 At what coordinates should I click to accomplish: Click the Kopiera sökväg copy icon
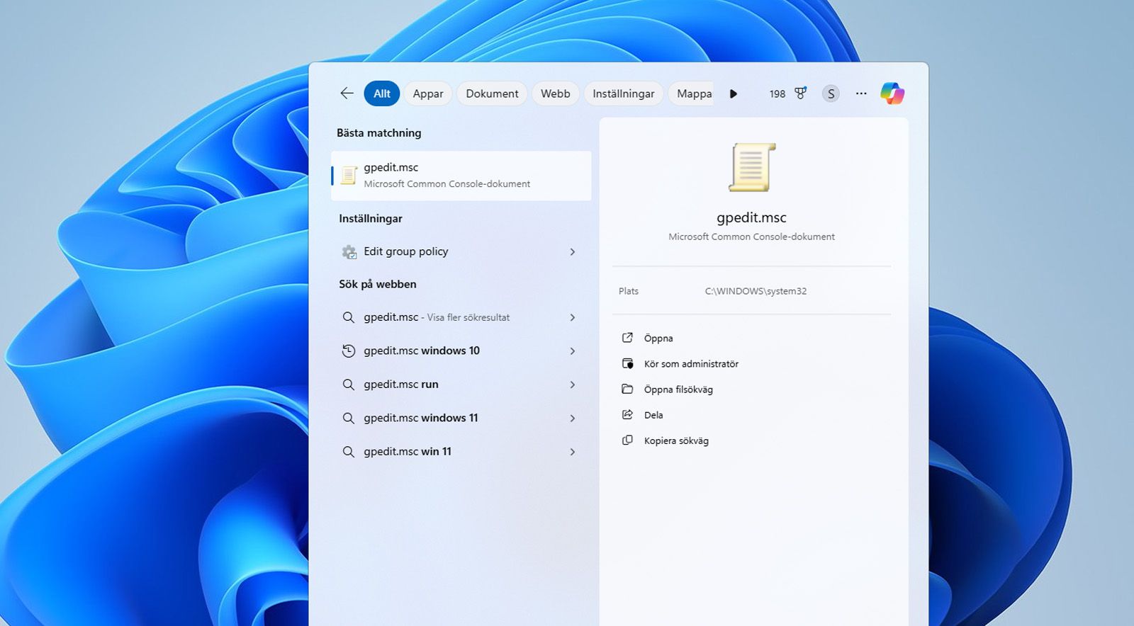click(627, 440)
